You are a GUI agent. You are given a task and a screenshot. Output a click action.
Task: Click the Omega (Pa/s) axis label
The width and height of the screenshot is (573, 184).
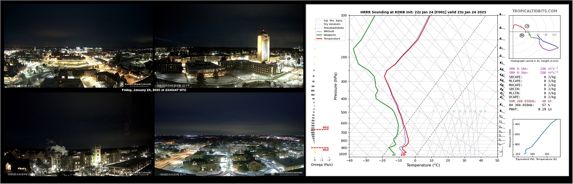320,165
